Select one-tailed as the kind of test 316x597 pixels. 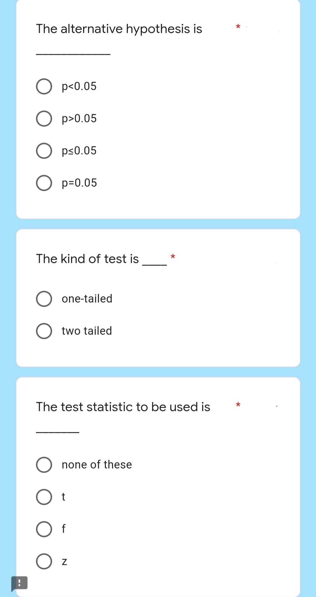point(44,299)
